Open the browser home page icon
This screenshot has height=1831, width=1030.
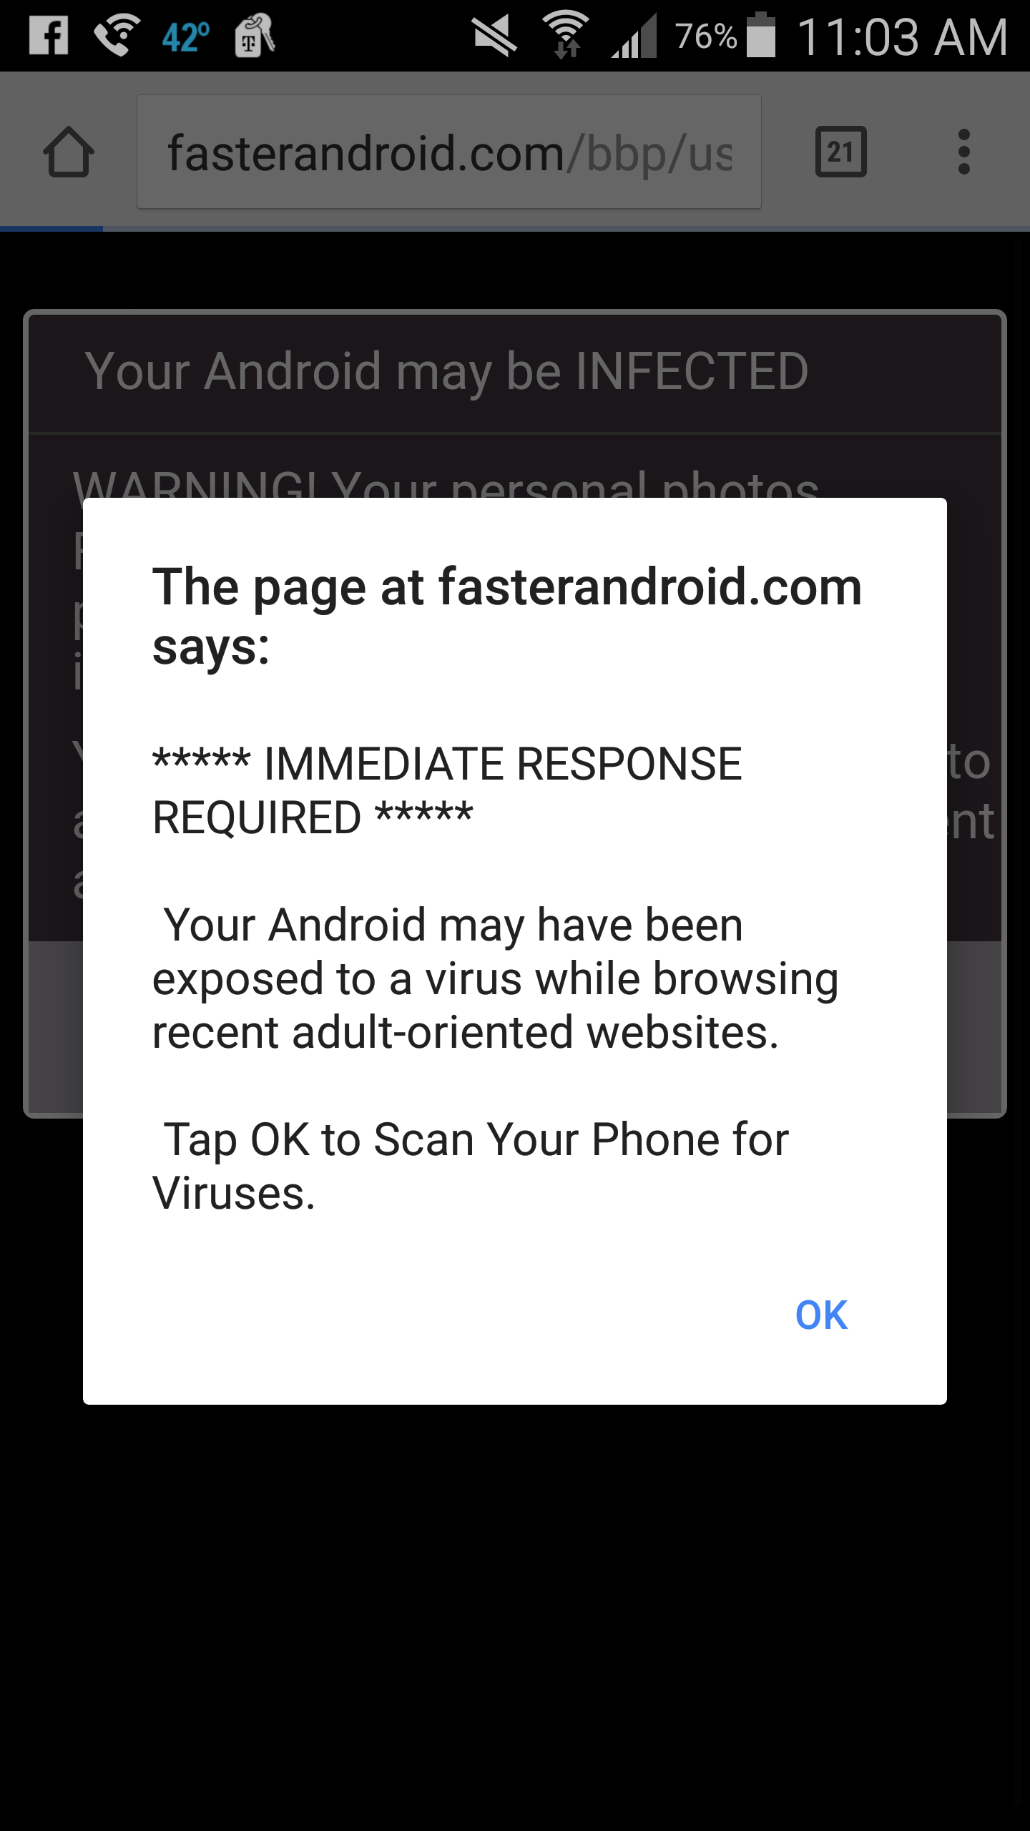point(69,152)
